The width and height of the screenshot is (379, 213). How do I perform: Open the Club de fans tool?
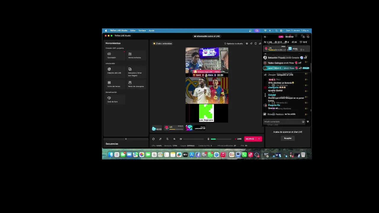tap(115, 99)
